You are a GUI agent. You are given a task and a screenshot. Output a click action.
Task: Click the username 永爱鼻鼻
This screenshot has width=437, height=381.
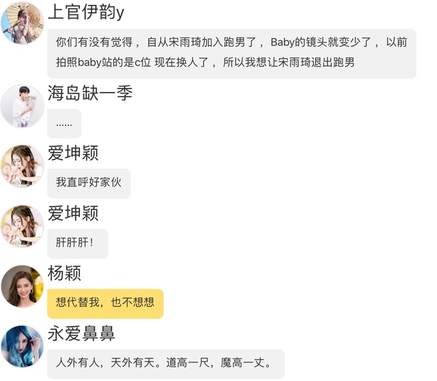tap(81, 333)
